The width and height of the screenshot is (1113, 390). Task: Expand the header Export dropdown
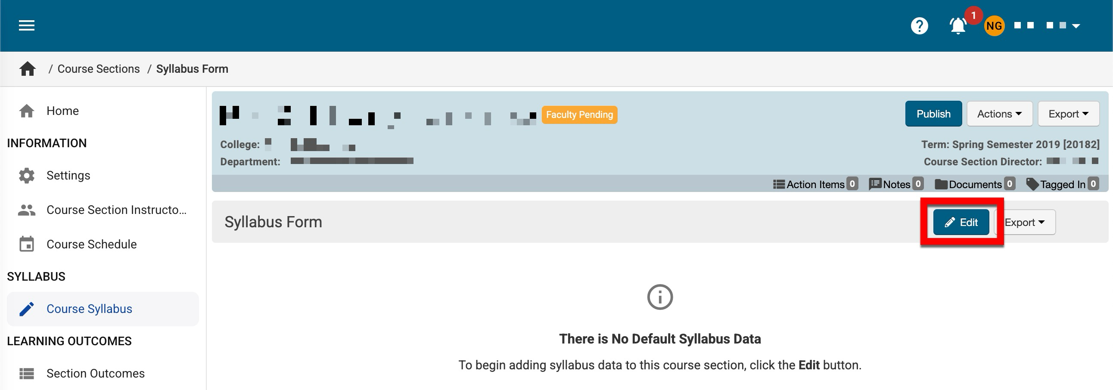1068,114
